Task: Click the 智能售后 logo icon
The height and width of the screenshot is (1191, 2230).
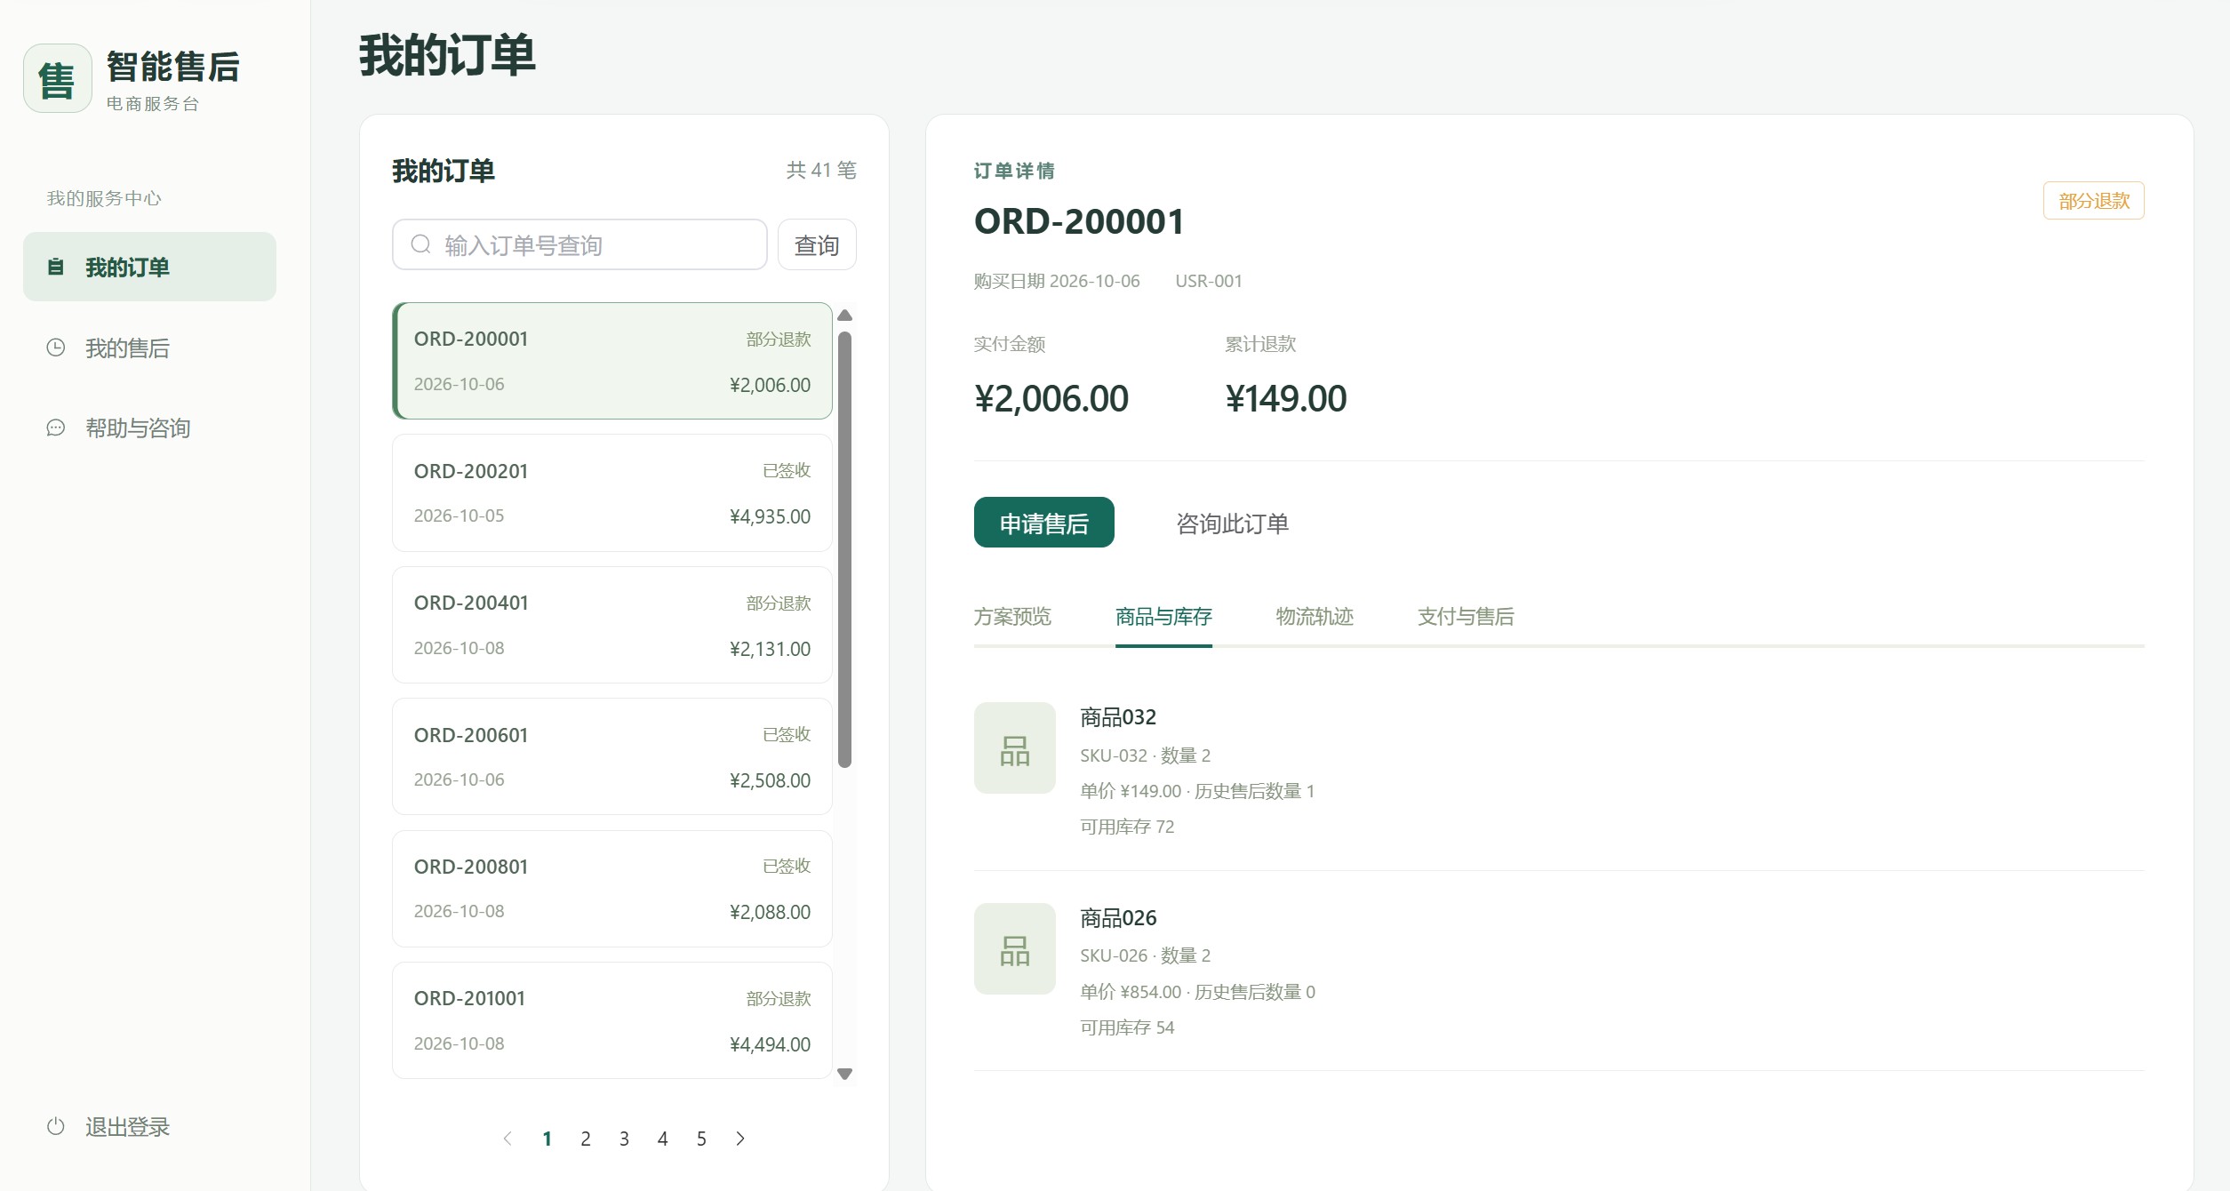Action: point(57,78)
